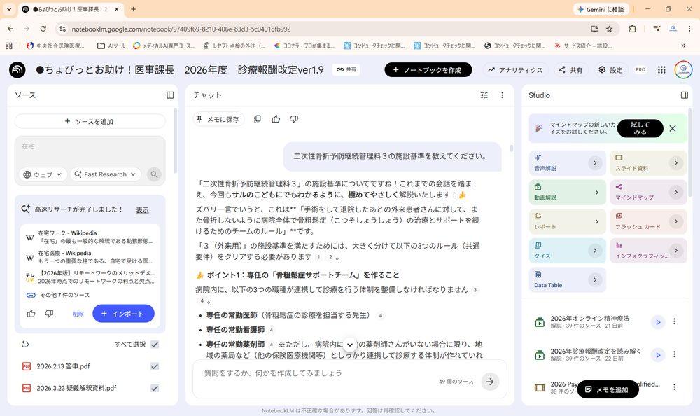Open the Fast Research mode dropdown

106,174
